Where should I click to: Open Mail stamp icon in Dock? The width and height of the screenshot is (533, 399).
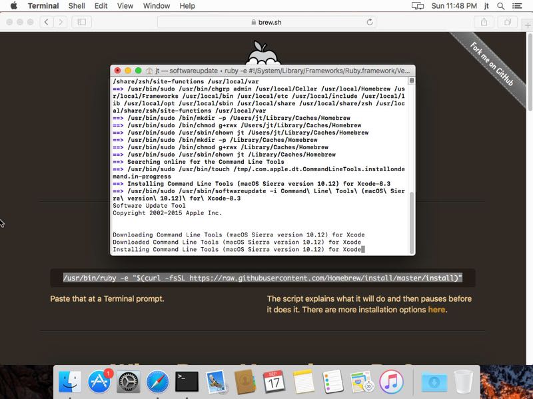point(216,382)
